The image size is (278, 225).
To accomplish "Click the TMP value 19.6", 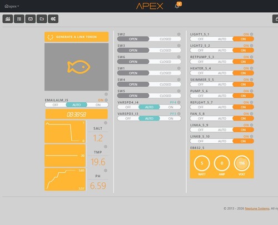I will 98,162.
